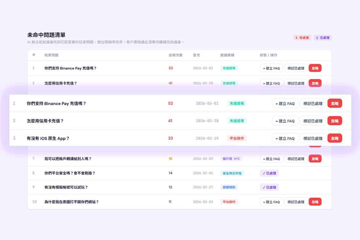
Task: Click the 8 待處理 status badge
Action: pos(302,38)
